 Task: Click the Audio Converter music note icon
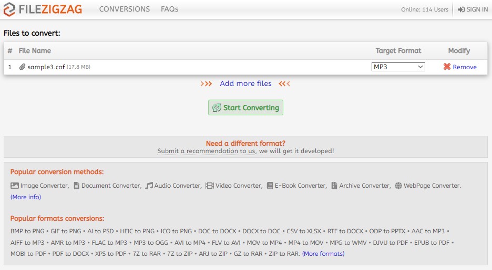[x=149, y=186]
